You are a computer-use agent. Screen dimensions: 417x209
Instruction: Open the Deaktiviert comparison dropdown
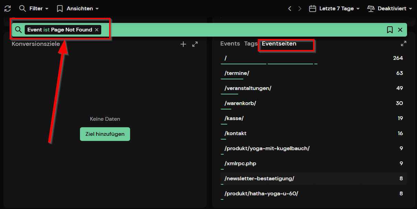point(389,9)
